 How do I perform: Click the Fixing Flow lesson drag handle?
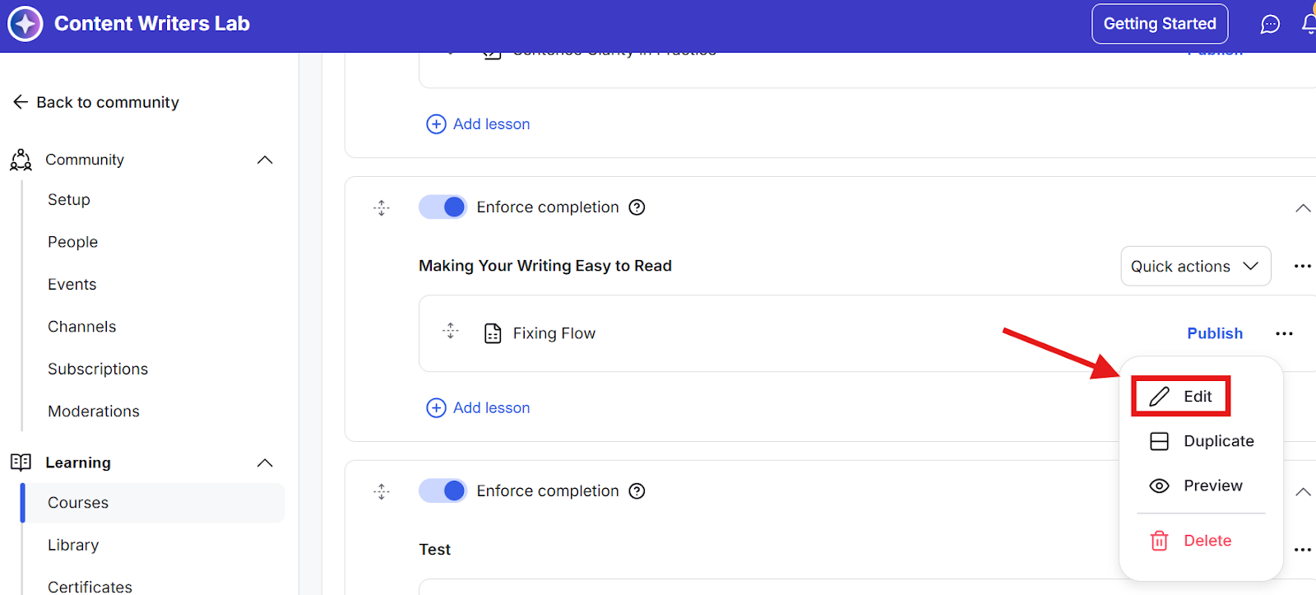[x=450, y=331]
